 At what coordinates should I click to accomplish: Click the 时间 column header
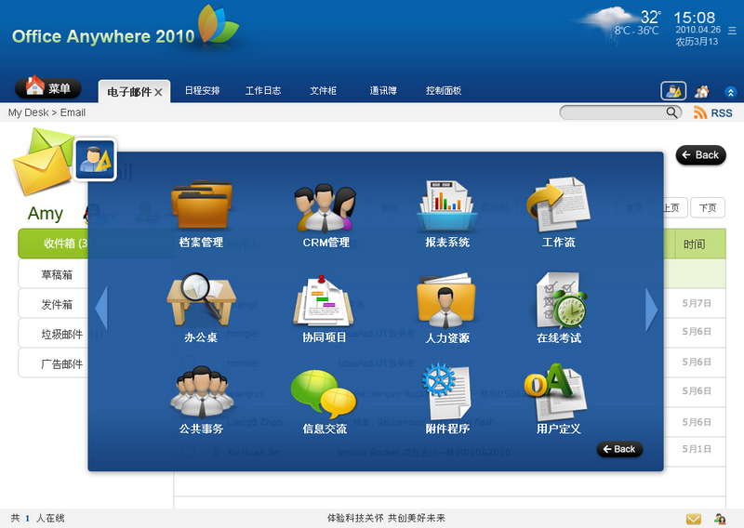pyautogui.click(x=694, y=244)
